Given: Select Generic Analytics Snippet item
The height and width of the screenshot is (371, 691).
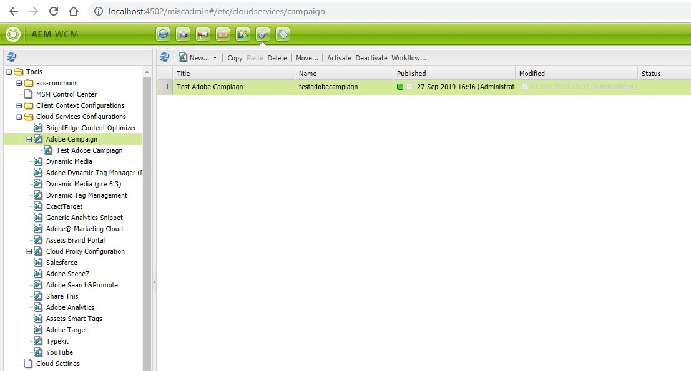Looking at the screenshot, I should point(84,218).
